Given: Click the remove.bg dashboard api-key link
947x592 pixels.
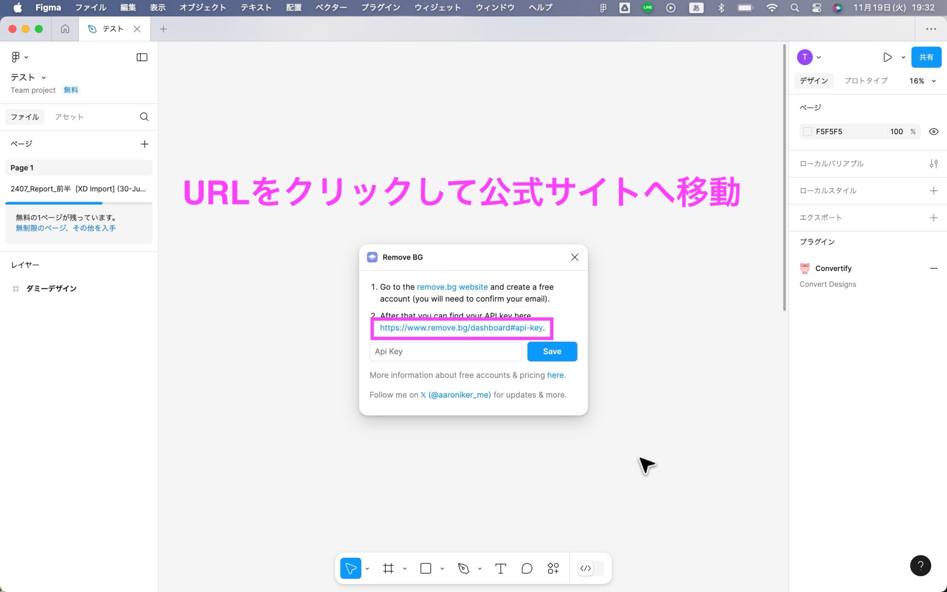Looking at the screenshot, I should [461, 328].
